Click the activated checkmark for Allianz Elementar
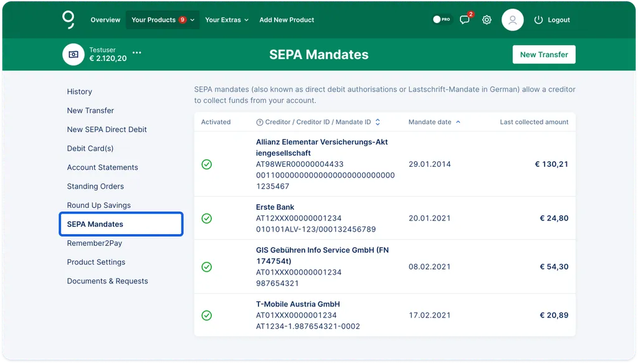Image resolution: width=638 pixels, height=363 pixels. [207, 164]
